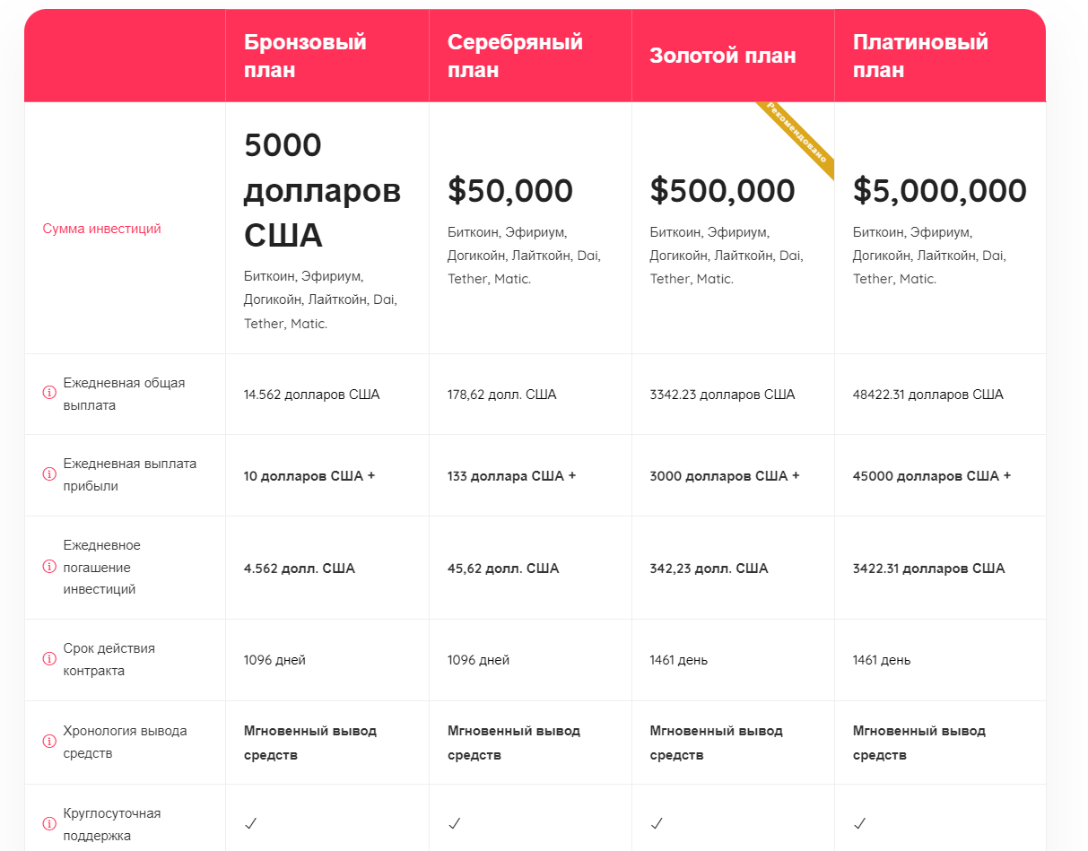The height and width of the screenshot is (851, 1088).
Task: Click Platinum plan support checkmark
Action: click(860, 822)
